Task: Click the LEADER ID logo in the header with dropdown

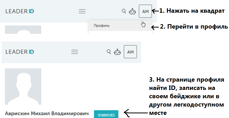Action: (x=20, y=11)
